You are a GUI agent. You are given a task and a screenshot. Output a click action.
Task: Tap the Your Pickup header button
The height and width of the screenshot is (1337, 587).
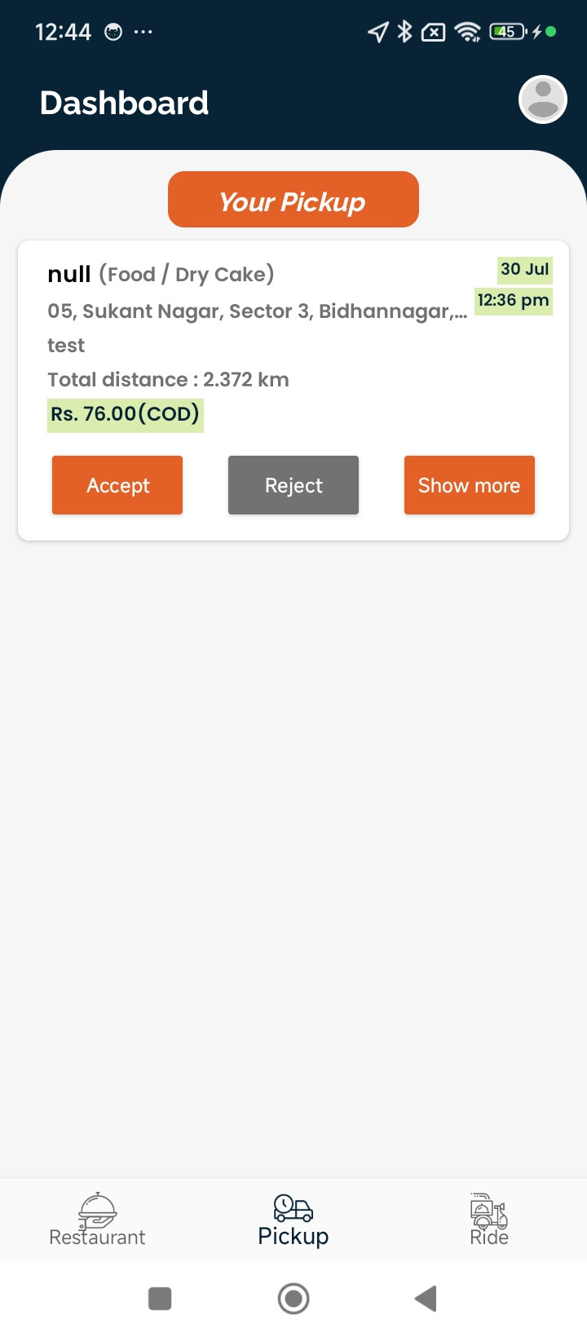[293, 200]
